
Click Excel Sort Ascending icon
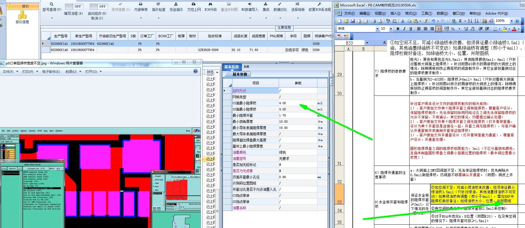(470, 21)
